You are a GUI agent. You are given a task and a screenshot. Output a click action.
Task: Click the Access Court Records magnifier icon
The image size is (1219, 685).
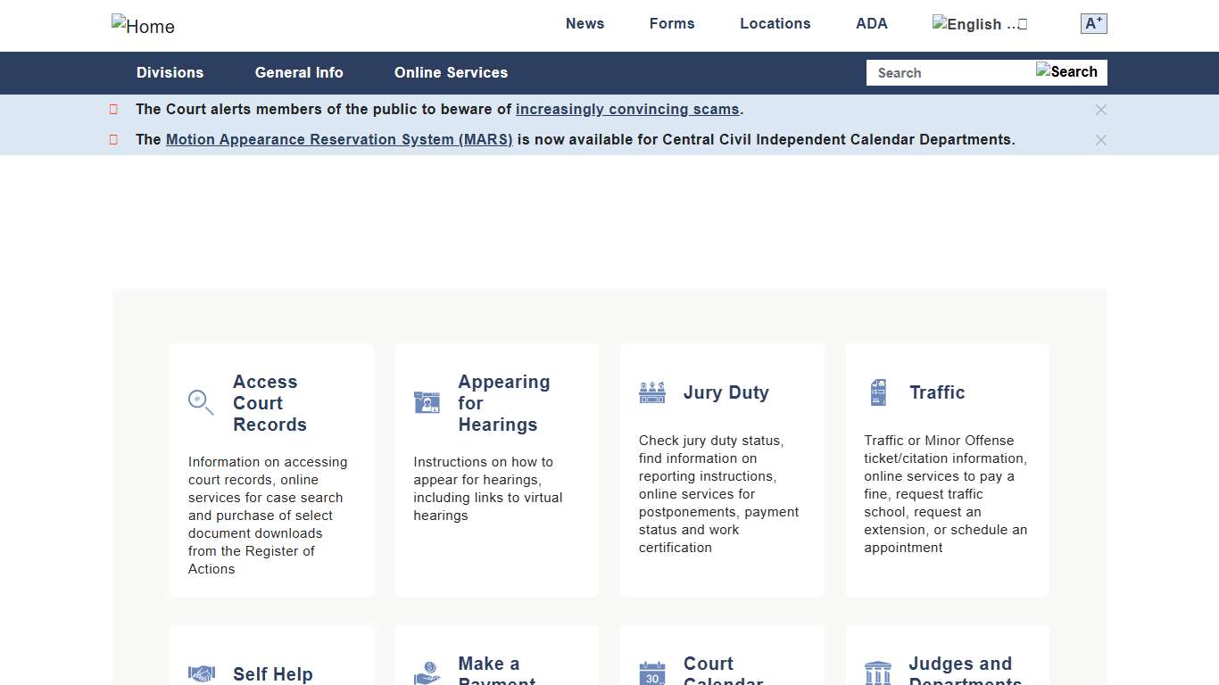[201, 402]
